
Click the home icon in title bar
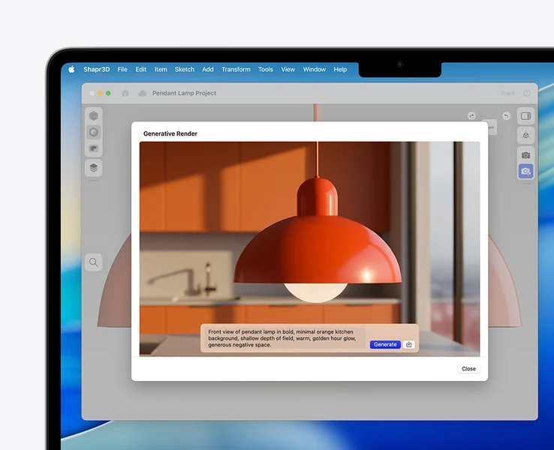[x=125, y=93]
